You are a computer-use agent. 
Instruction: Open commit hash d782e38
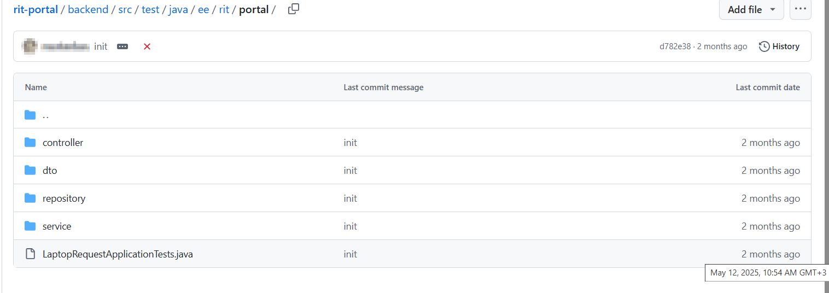tap(675, 46)
